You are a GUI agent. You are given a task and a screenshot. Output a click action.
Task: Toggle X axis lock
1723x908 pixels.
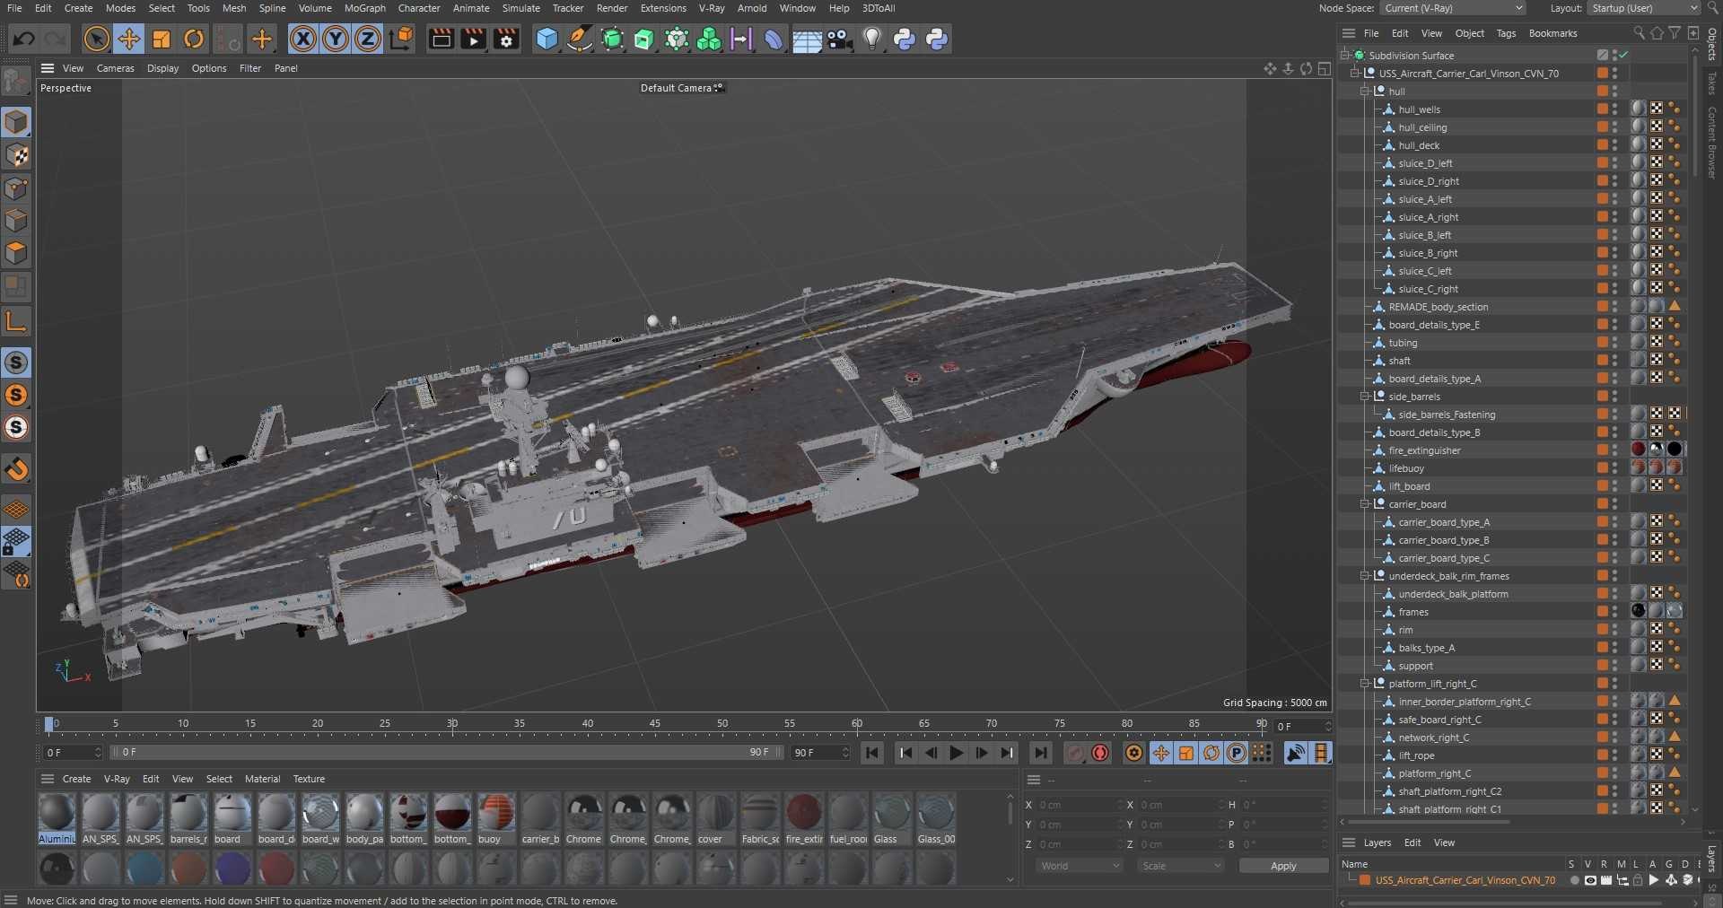[303, 39]
